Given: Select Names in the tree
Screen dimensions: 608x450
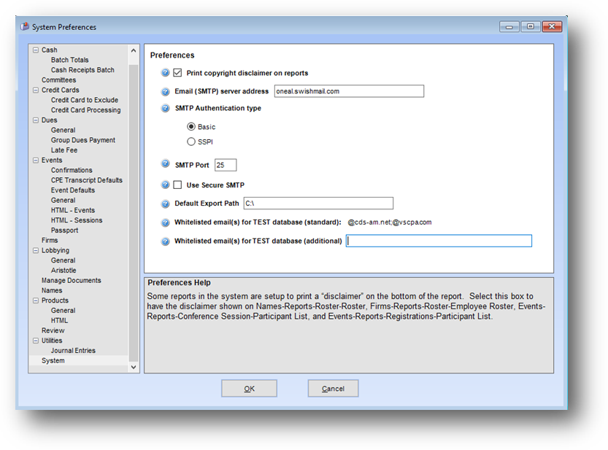Looking at the screenshot, I should click(52, 290).
